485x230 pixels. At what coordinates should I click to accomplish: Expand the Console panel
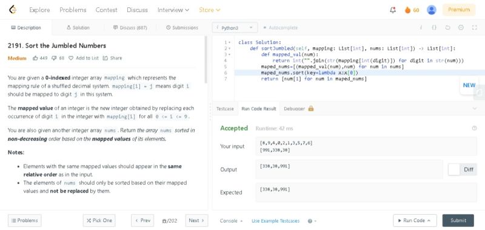click(x=231, y=221)
